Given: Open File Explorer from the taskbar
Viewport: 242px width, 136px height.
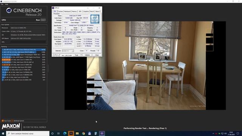Looking at the screenshot, I should pyautogui.click(x=77, y=133).
